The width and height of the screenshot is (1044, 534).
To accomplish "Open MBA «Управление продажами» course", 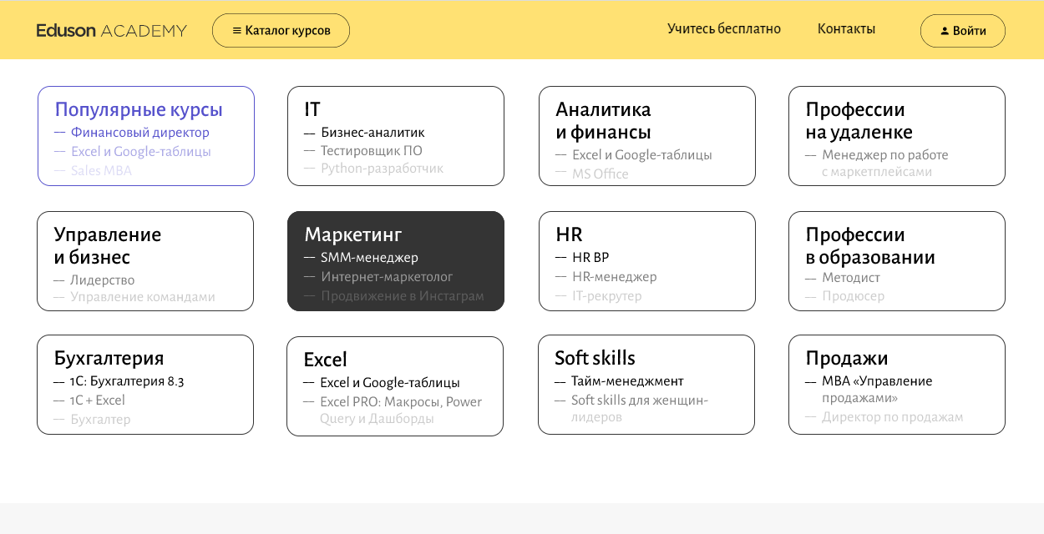I will [x=877, y=389].
